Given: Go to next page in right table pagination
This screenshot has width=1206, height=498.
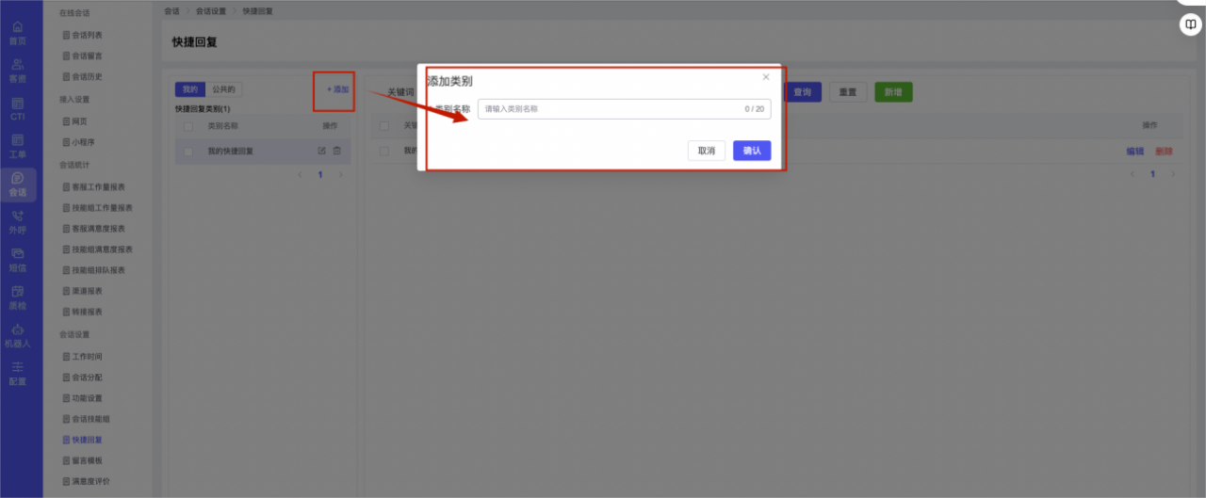Looking at the screenshot, I should (x=1173, y=174).
